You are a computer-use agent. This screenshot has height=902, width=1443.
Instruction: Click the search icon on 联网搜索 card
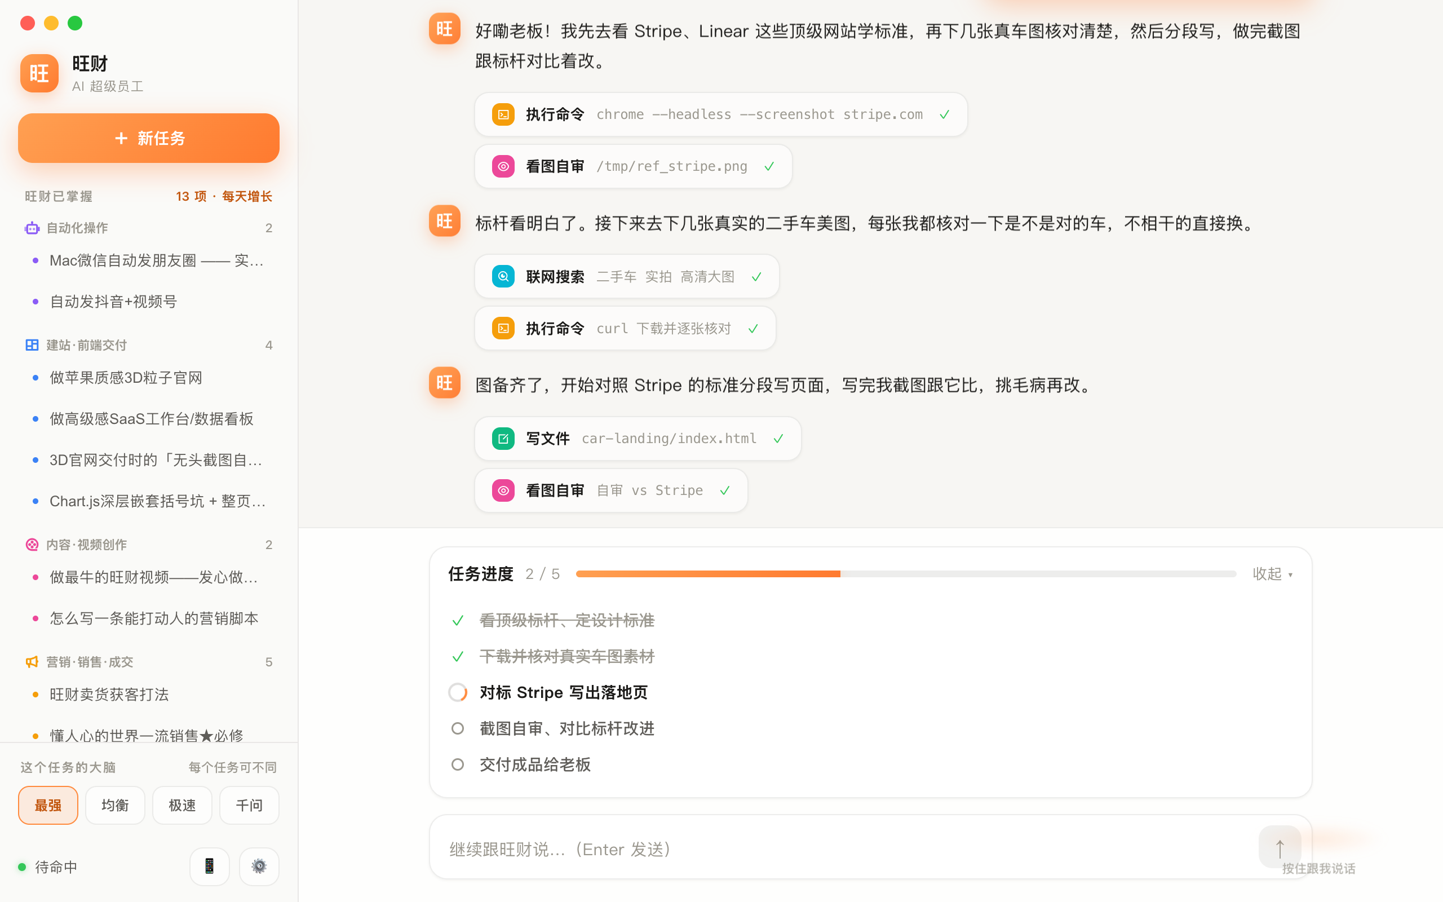[x=503, y=276]
